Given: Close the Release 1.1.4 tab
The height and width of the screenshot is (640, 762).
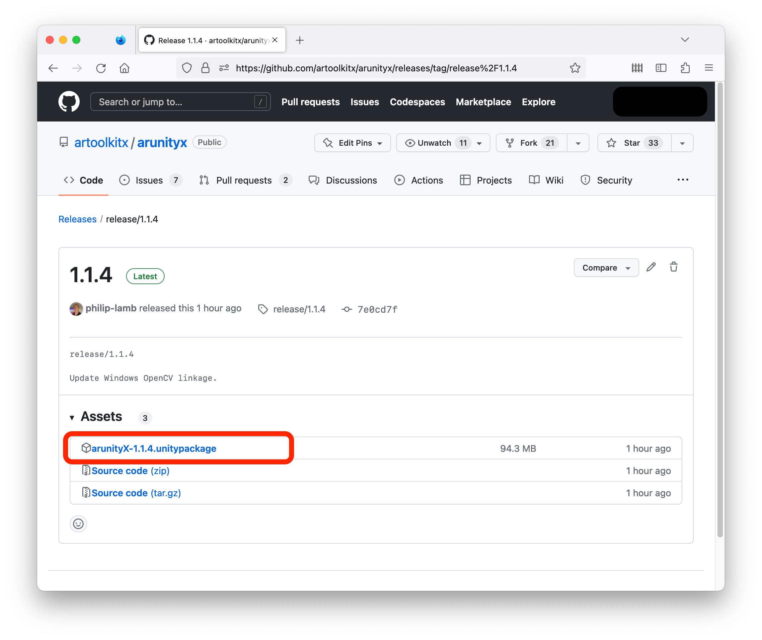Looking at the screenshot, I should tap(275, 40).
